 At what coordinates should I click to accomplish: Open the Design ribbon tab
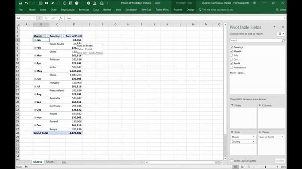pos(190,9)
